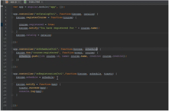Image resolution: width=169 pixels, height=111 pixels.
Task: Click 'event' parameter on line 14
Action: tap(79, 53)
